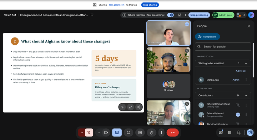
Task: Click the speaking indicator on Mana Aliabadi's tile
Action: pos(187,24)
